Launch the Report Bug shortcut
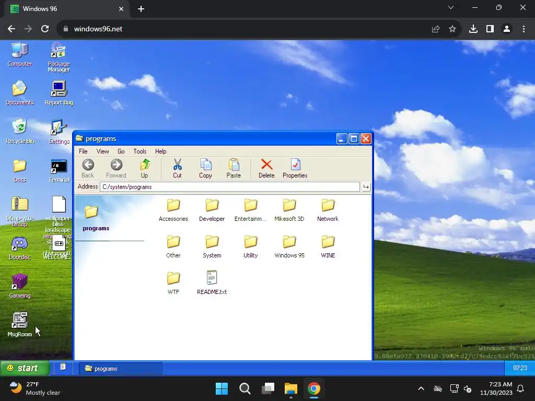535x401 pixels. pos(59,93)
